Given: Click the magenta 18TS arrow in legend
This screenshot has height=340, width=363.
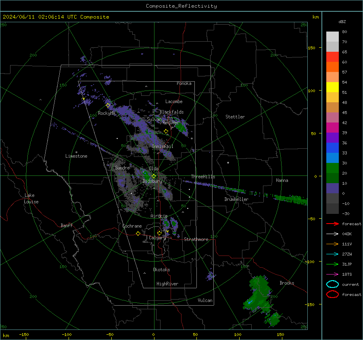Looking at the screenshot, I should coord(332,275).
